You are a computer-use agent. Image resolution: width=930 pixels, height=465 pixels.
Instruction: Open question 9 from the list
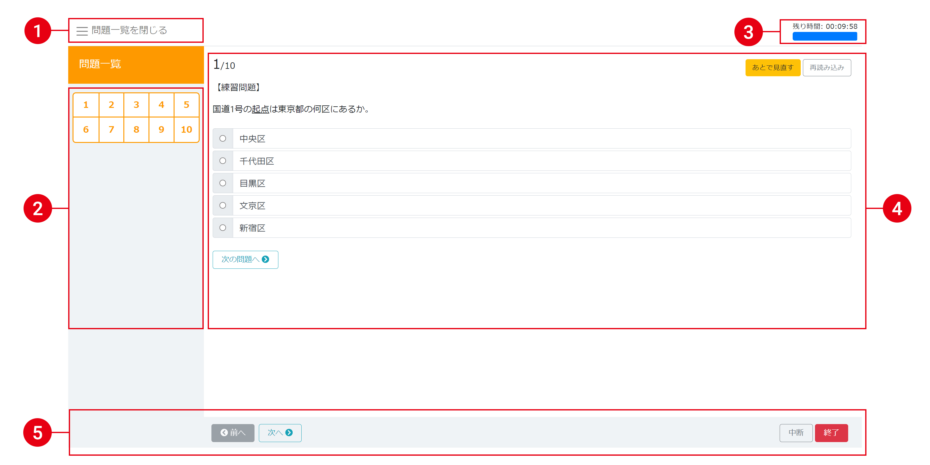point(162,130)
